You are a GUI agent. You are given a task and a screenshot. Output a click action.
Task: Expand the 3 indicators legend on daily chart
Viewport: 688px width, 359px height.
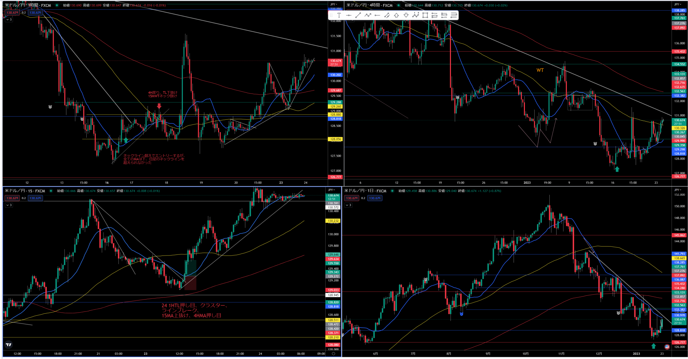coord(348,205)
